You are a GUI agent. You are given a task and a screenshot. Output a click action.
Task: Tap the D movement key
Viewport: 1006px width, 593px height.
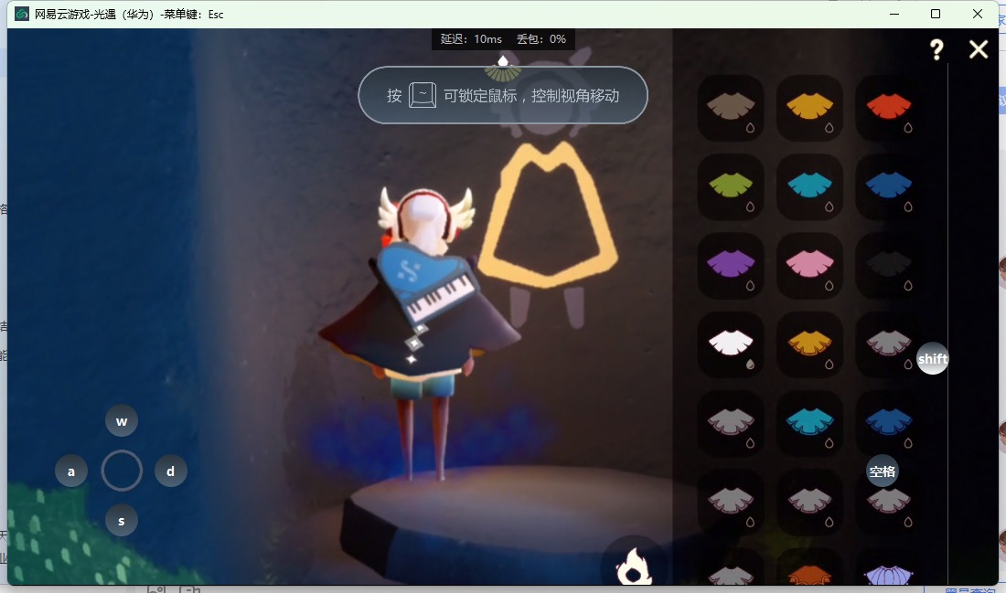[x=171, y=471]
